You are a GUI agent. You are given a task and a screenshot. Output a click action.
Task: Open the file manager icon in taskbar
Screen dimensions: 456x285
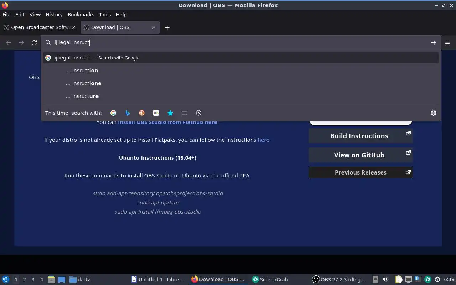tap(51, 279)
